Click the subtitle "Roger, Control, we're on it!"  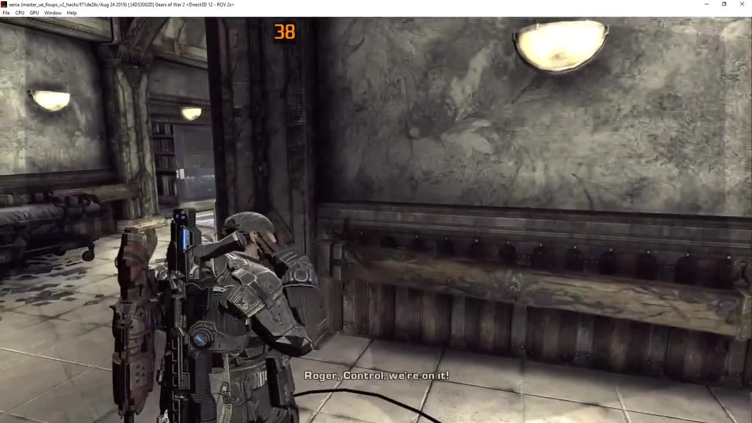(x=377, y=375)
